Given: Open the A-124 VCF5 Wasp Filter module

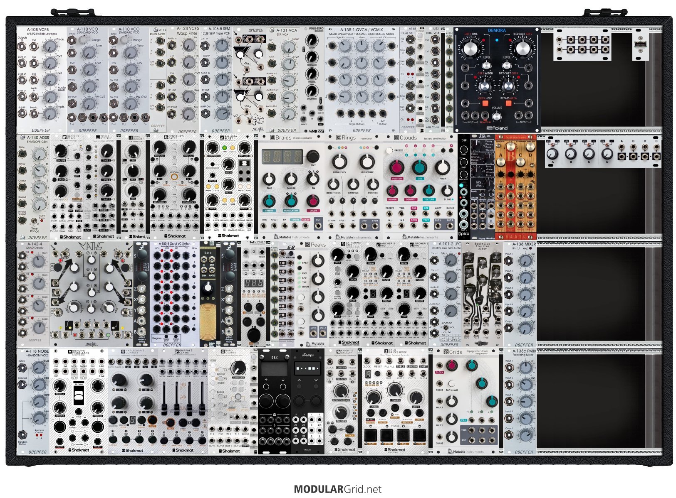Looking at the screenshot, I should [183, 79].
